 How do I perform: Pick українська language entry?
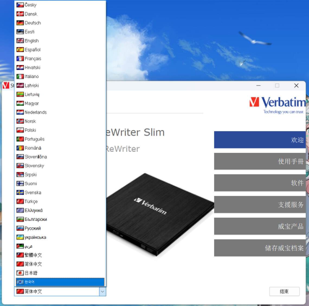(x=60, y=237)
